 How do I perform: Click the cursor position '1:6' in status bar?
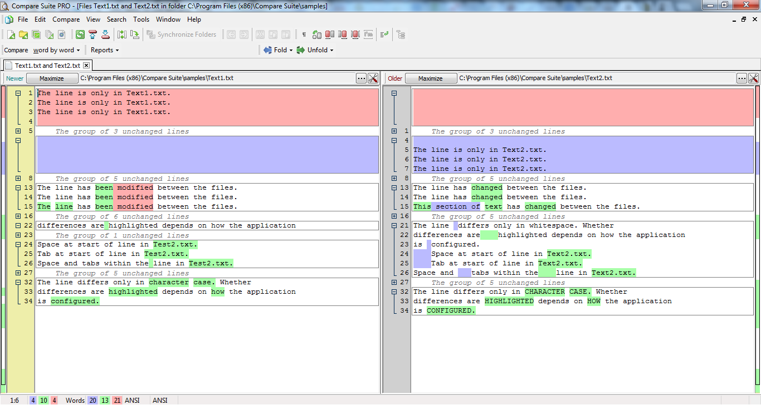pos(14,401)
